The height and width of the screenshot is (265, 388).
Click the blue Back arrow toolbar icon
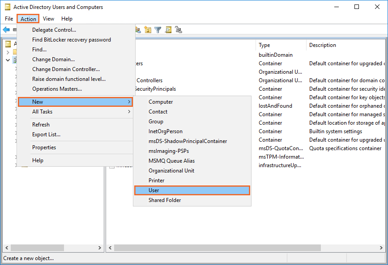[6, 30]
